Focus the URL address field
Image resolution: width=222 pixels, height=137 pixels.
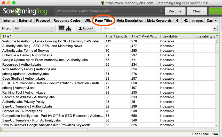(x=109, y=11)
